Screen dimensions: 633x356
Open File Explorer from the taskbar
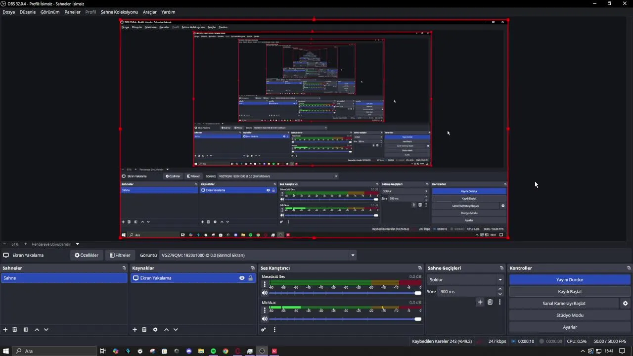[x=201, y=351]
